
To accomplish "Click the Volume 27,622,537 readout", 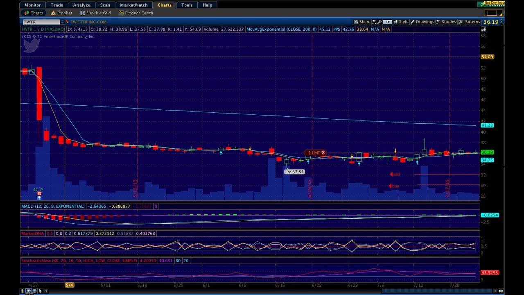I will pyautogui.click(x=224, y=29).
